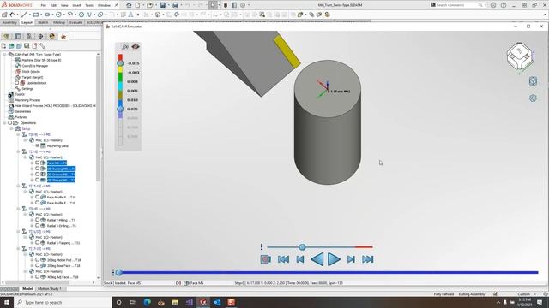The image size is (549, 308).
Task: Toggle checkbox for OD Groove MS operation
Action: [x=37, y=175]
